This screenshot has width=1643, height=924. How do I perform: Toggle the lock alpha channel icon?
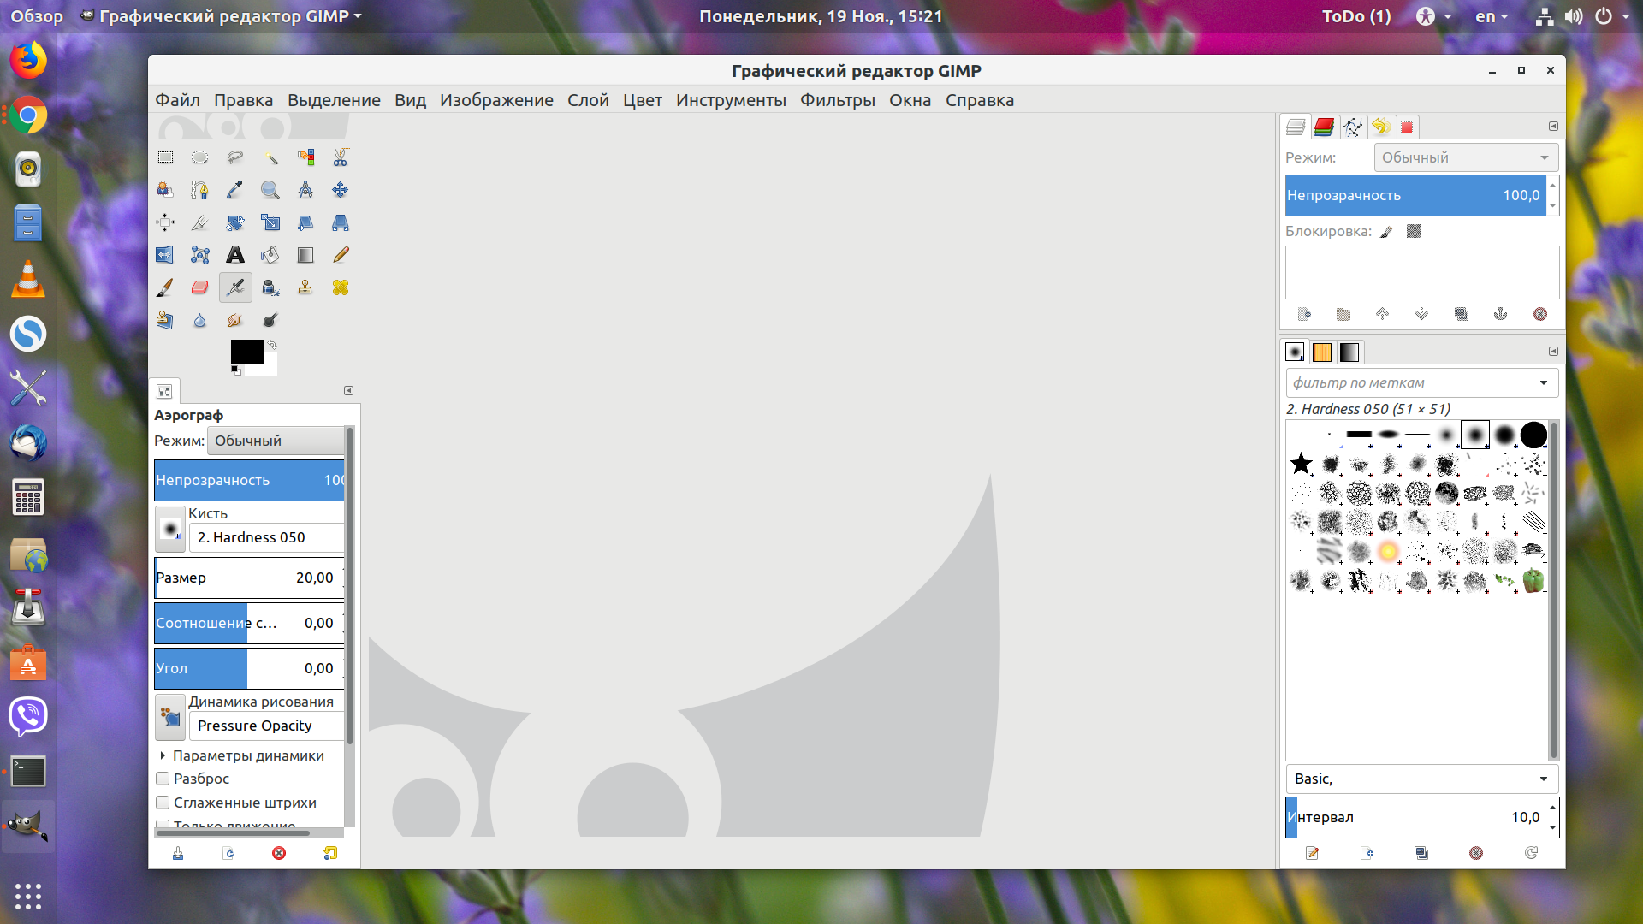[x=1414, y=231]
